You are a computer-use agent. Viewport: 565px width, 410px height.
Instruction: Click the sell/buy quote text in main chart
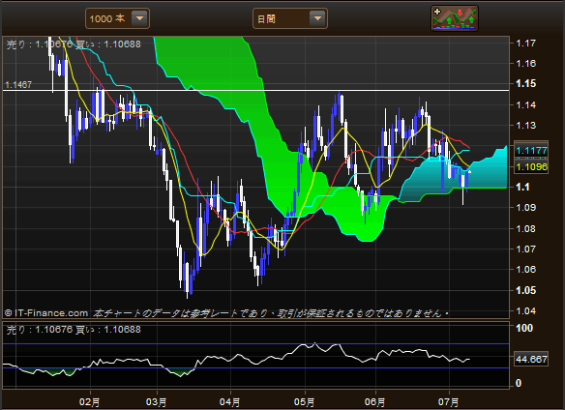click(74, 44)
